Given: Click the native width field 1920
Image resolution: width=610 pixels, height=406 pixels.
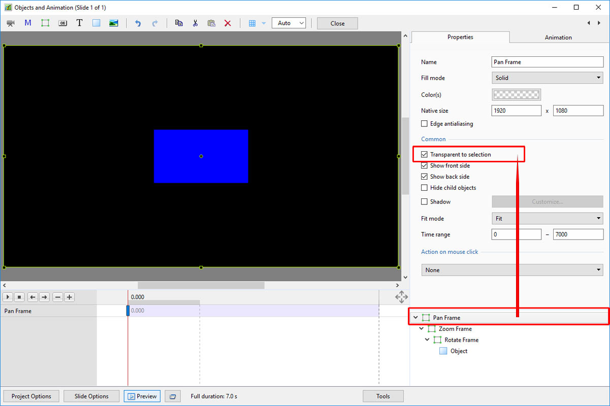Looking at the screenshot, I should click(x=517, y=111).
